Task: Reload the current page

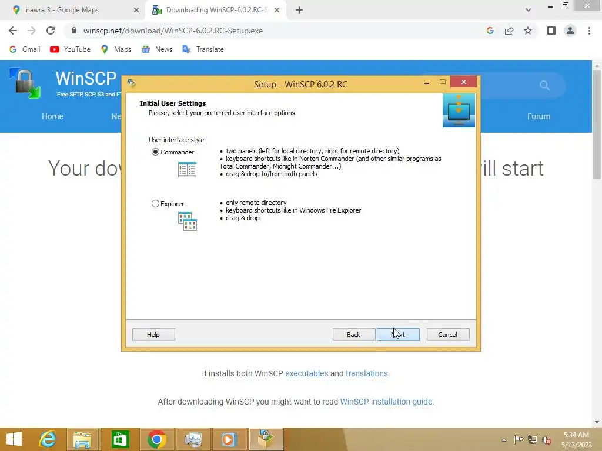Action: tap(51, 31)
